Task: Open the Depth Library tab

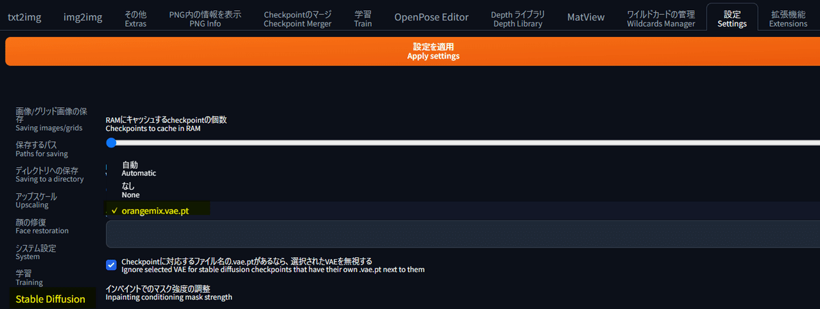Action: 517,18
